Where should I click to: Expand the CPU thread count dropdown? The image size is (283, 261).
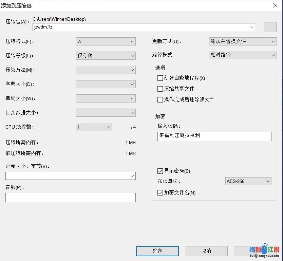94,127
